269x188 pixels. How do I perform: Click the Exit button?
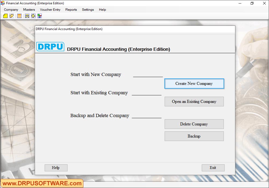pyautogui.click(x=213, y=168)
